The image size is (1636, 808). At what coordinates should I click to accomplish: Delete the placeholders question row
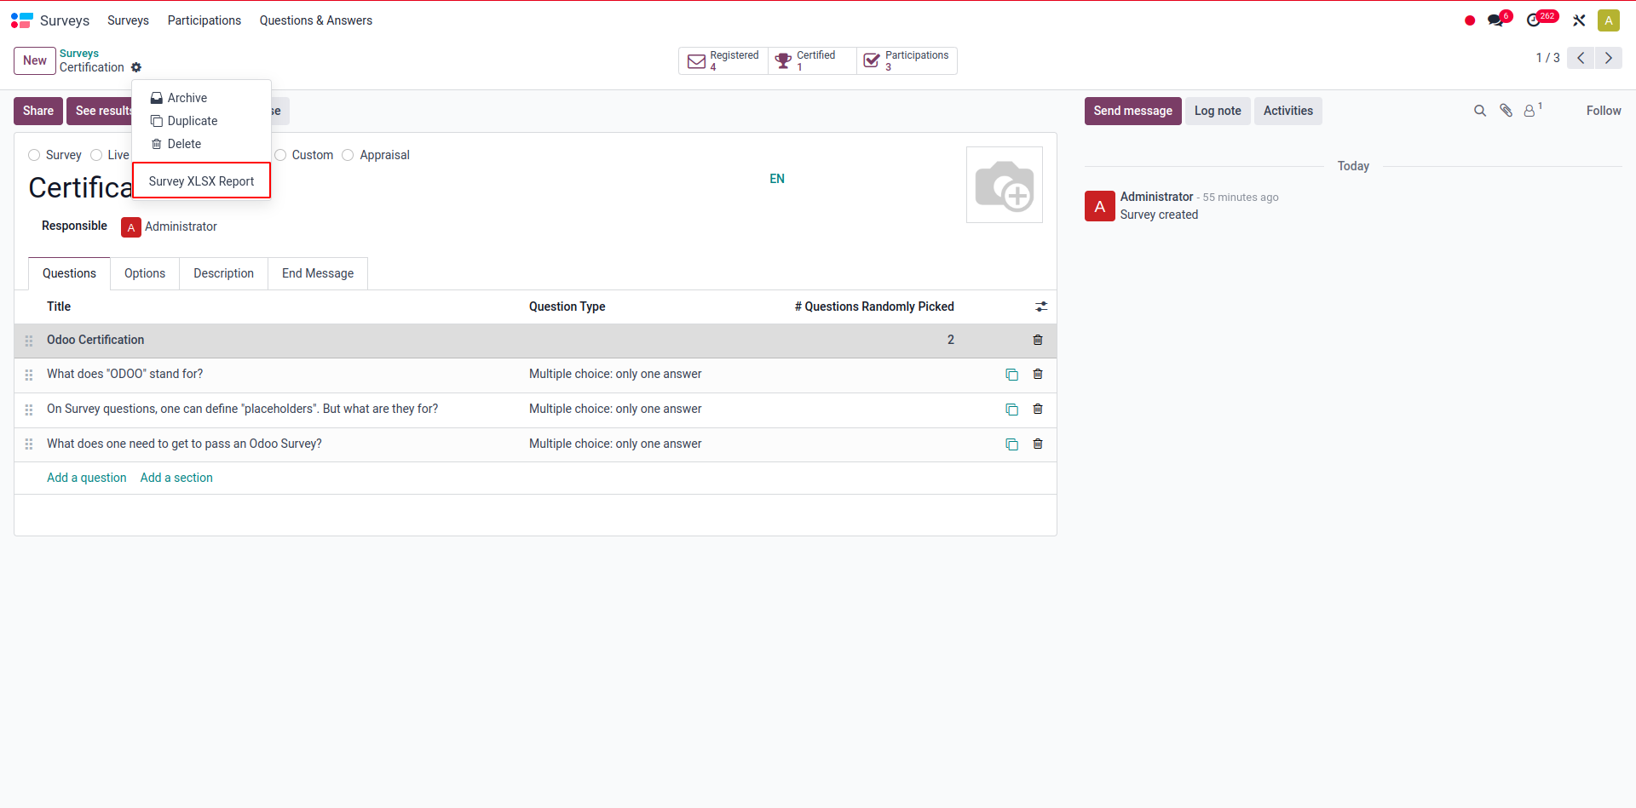pos(1038,409)
